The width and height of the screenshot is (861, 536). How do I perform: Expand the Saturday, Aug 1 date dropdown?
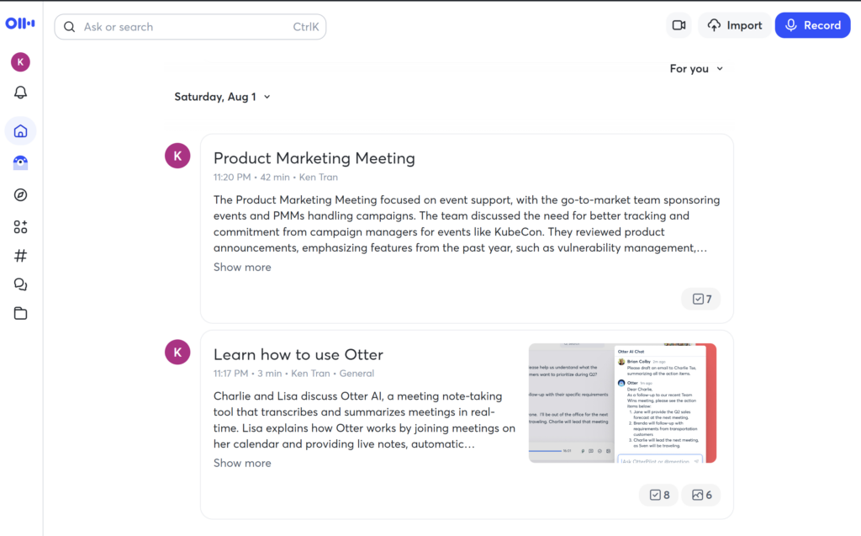[222, 97]
